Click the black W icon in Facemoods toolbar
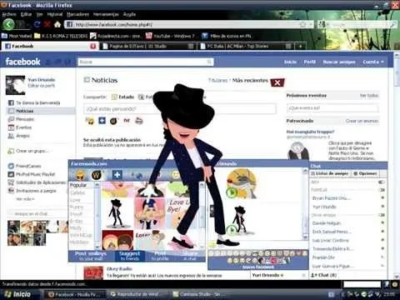 (96, 175)
